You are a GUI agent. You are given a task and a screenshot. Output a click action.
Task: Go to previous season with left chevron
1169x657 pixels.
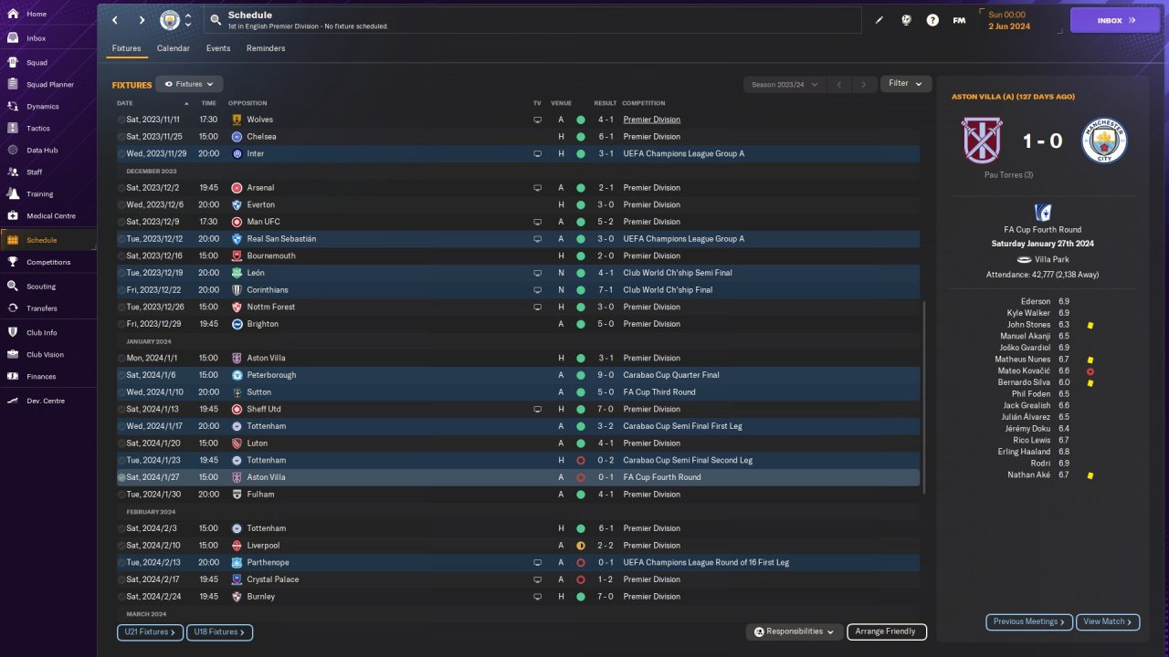click(x=839, y=84)
